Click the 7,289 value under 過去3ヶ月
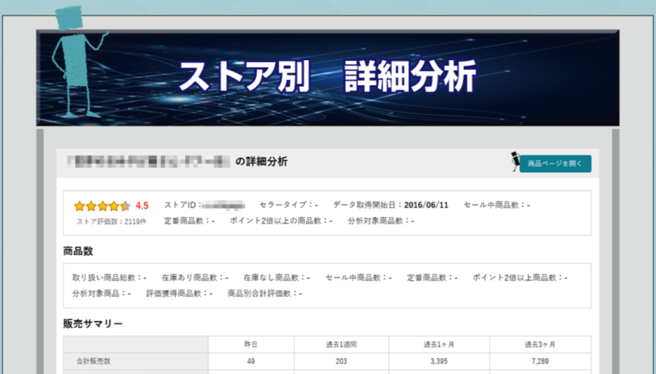The width and height of the screenshot is (656, 374). click(x=540, y=361)
